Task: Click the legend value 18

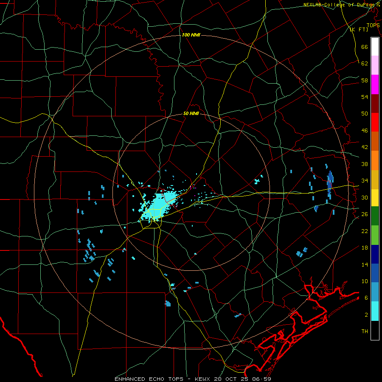Action: tap(365, 248)
